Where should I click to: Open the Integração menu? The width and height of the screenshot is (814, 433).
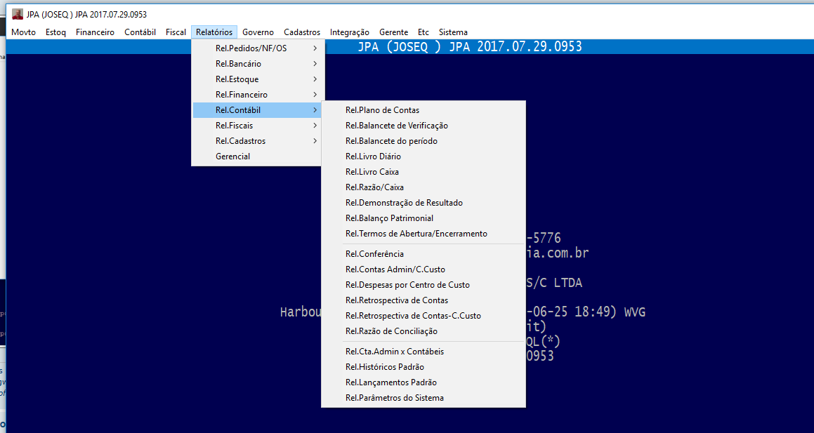point(349,32)
